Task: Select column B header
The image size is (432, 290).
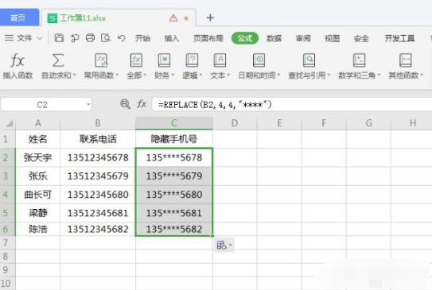Action: click(x=98, y=123)
